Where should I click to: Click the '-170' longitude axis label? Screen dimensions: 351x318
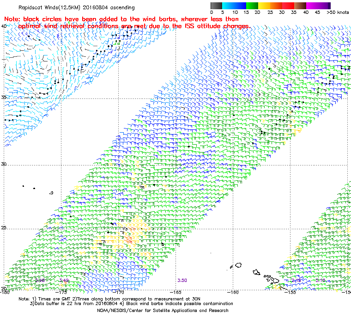(118, 292)
